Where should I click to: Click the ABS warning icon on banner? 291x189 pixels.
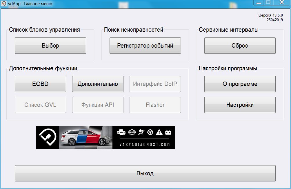132,132
